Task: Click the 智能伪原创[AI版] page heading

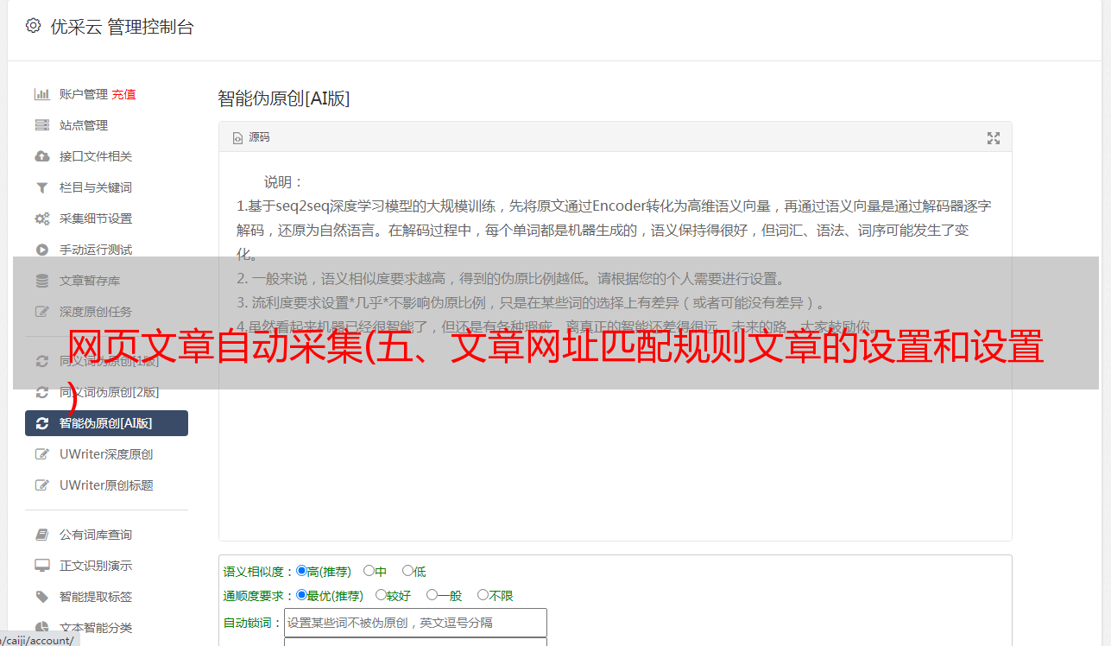Action: 283,98
